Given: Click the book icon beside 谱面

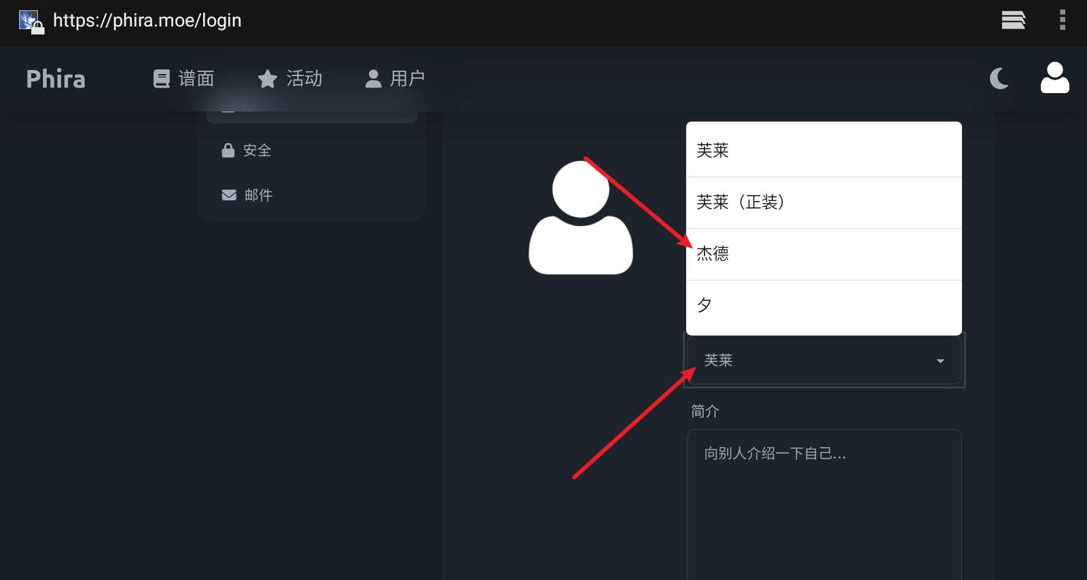Looking at the screenshot, I should click(x=162, y=79).
